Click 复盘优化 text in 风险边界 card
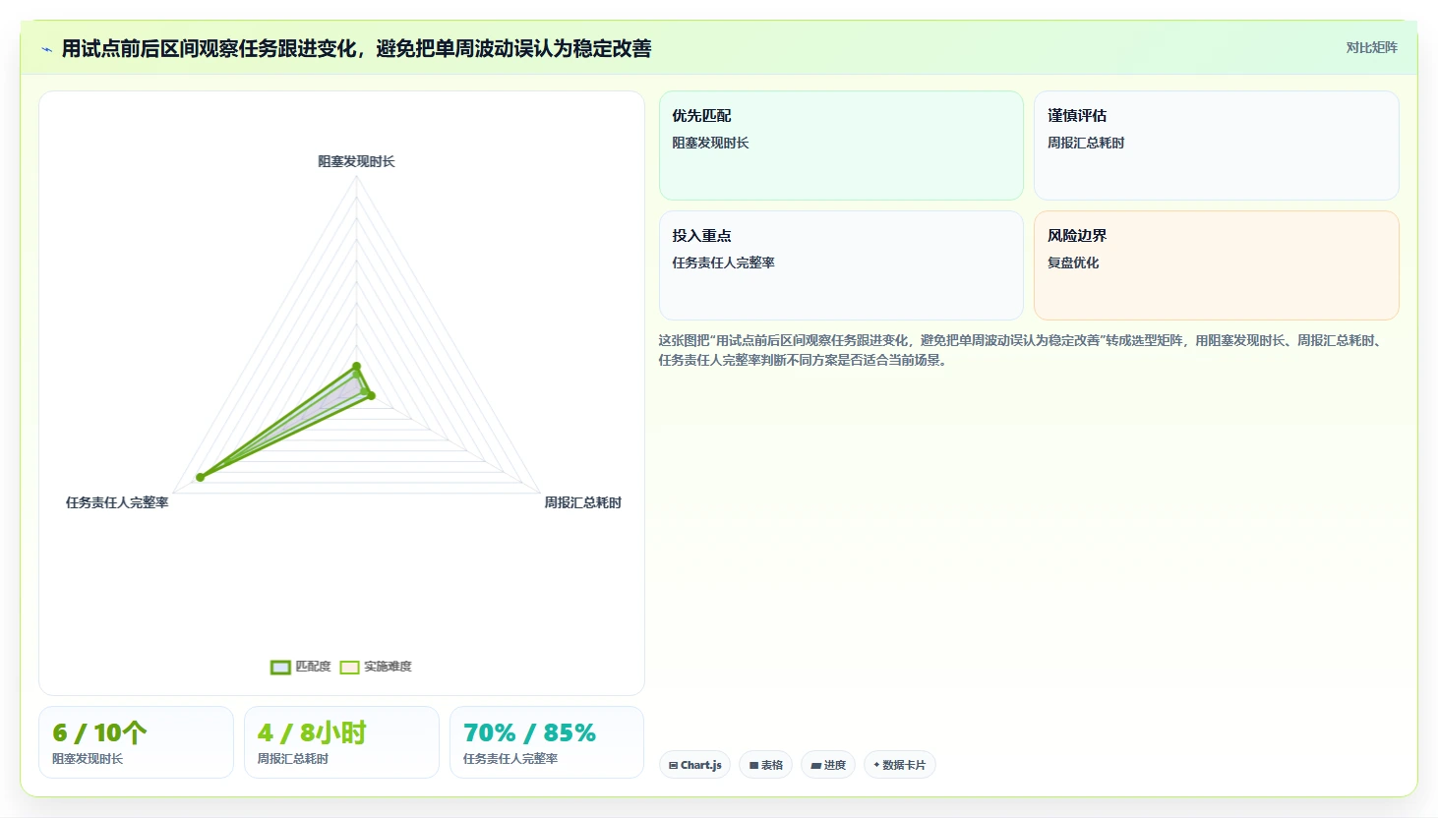Screen dimensions: 1438x818 point(1073,263)
